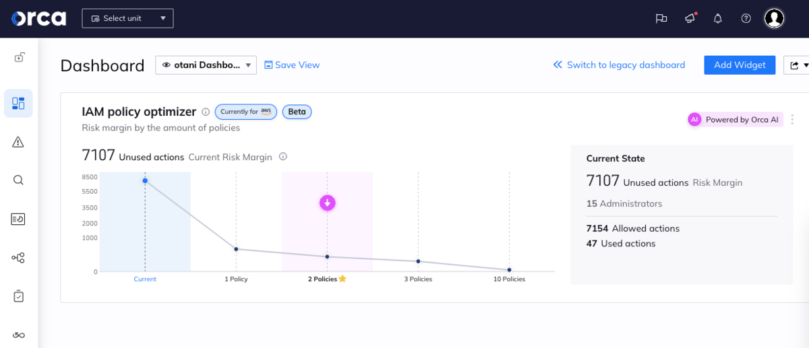
Task: Open the infinity-shaped icon in sidebar
Action: (18, 335)
